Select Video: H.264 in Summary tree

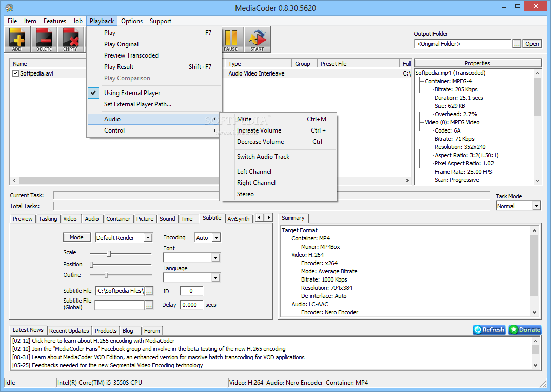pyautogui.click(x=307, y=255)
